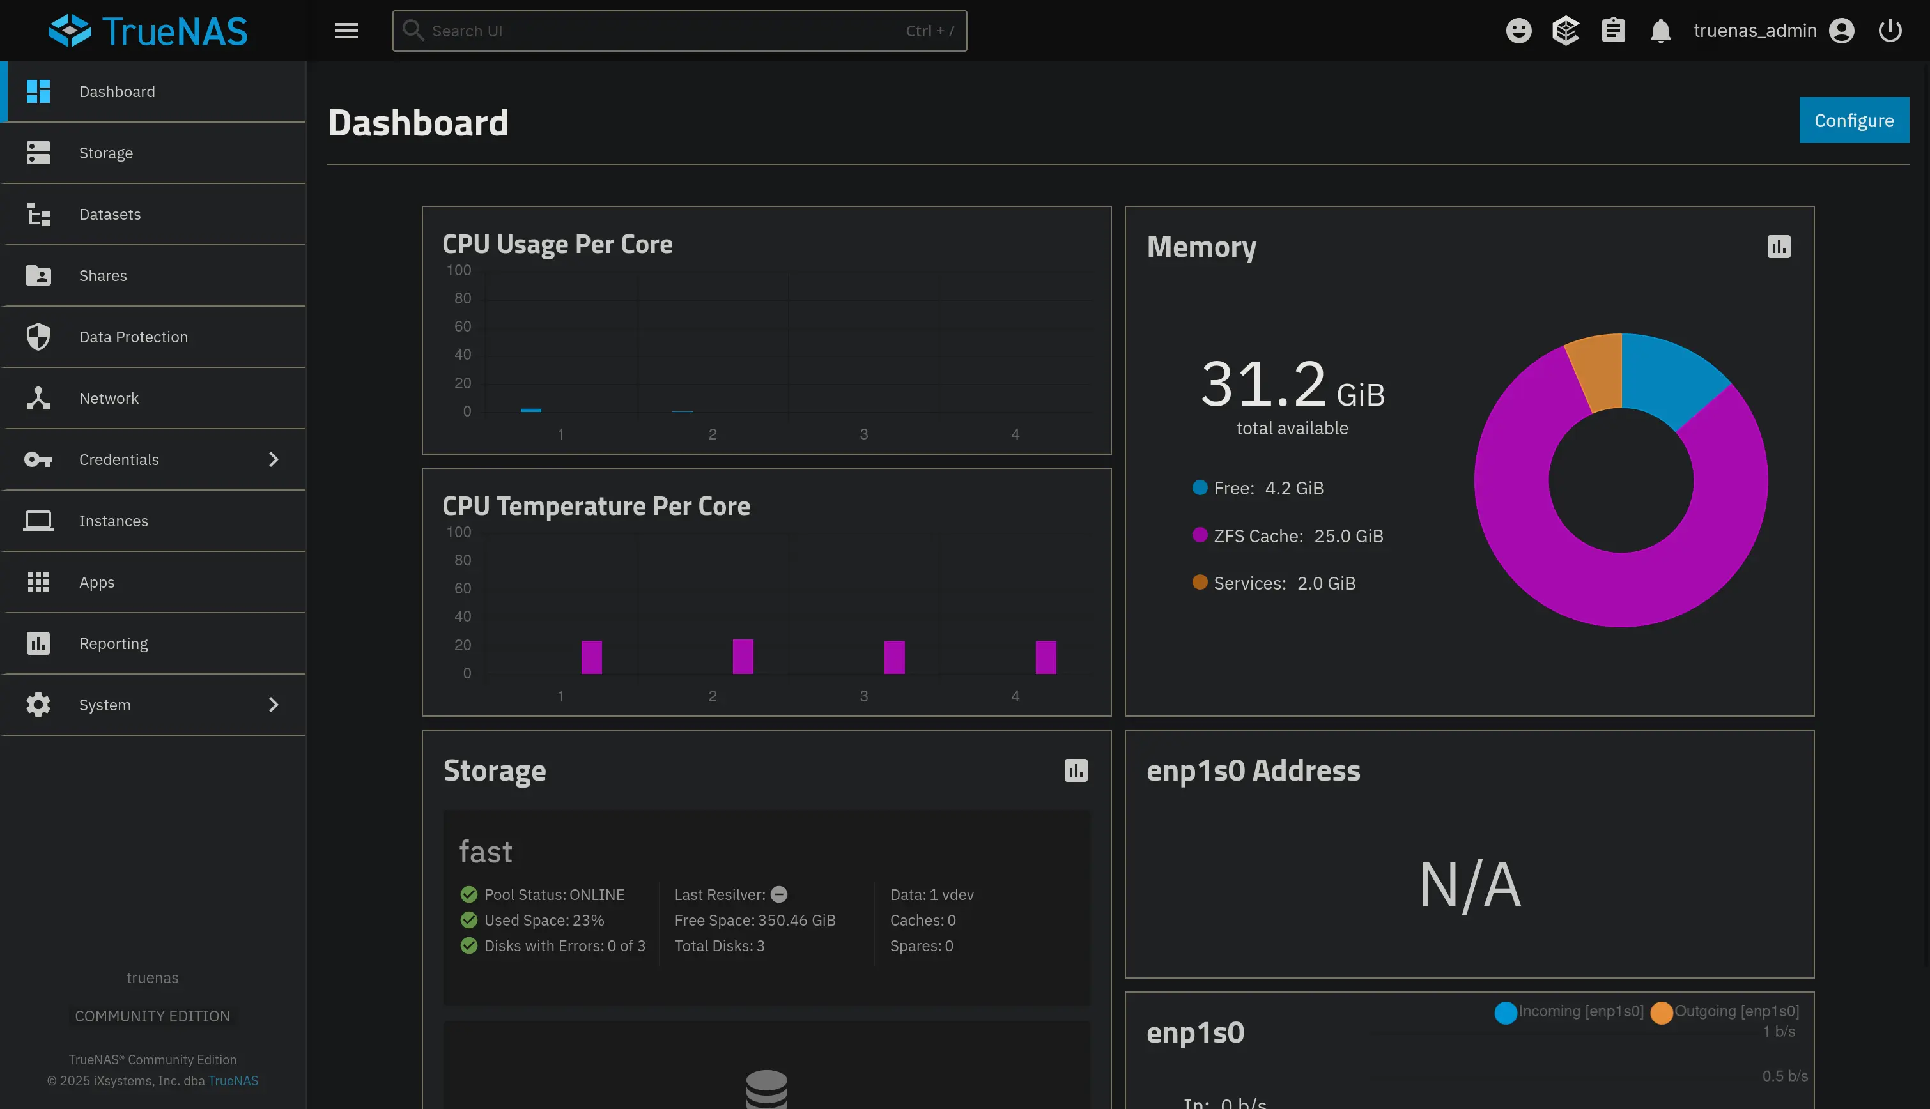The image size is (1930, 1109).
Task: Open the alerts bell icon
Action: (1660, 31)
